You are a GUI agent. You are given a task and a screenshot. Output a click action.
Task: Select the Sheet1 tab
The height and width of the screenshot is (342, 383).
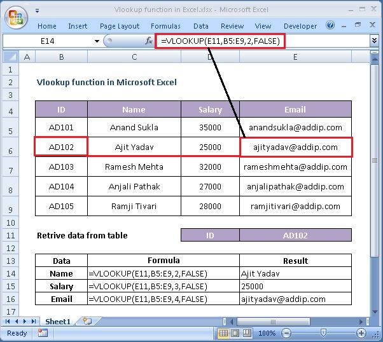coord(58,322)
